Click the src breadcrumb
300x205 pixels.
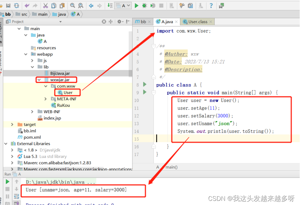coord(21,14)
